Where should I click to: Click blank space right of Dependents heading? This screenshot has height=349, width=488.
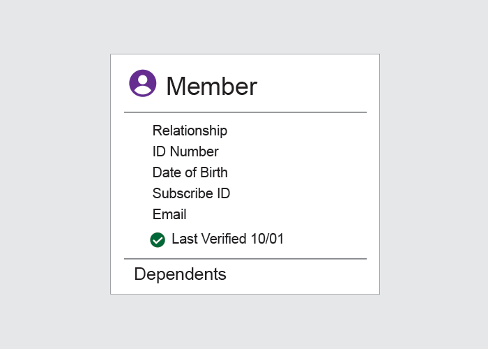298,274
